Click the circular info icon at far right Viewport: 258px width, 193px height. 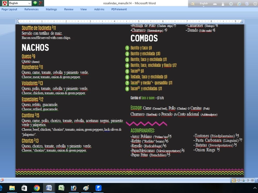point(255,4)
